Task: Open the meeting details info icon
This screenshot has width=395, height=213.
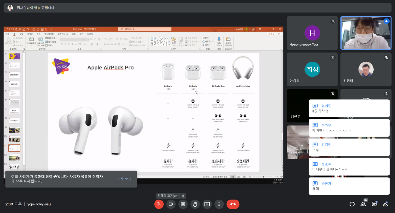Action: [352, 204]
